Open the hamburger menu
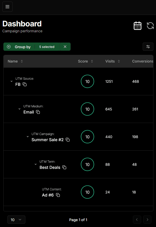 (7, 7)
